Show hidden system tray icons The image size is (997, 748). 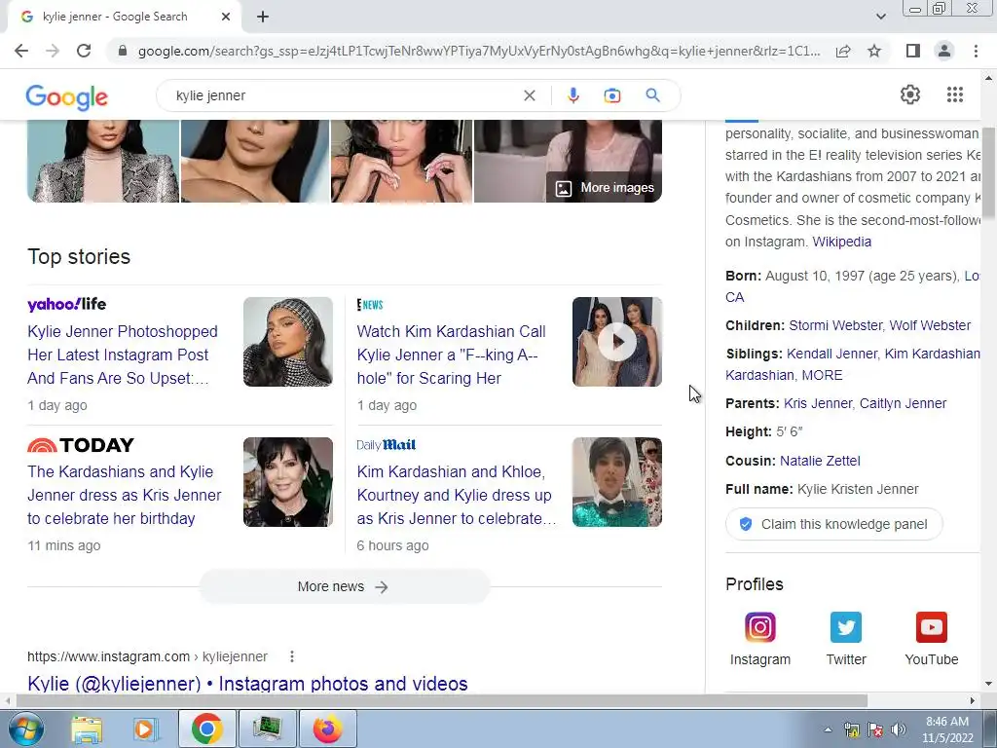click(x=828, y=729)
